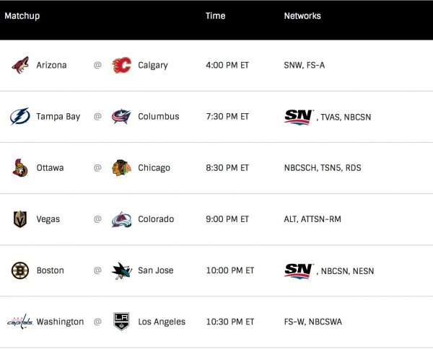Viewport: 433px width, 349px height.
Task: Click the Colorado Avalanche logo
Action: (x=122, y=219)
